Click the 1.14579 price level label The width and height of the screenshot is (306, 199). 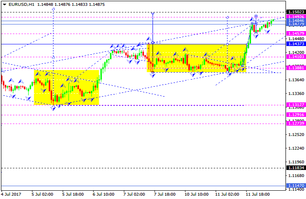(x=296, y=33)
